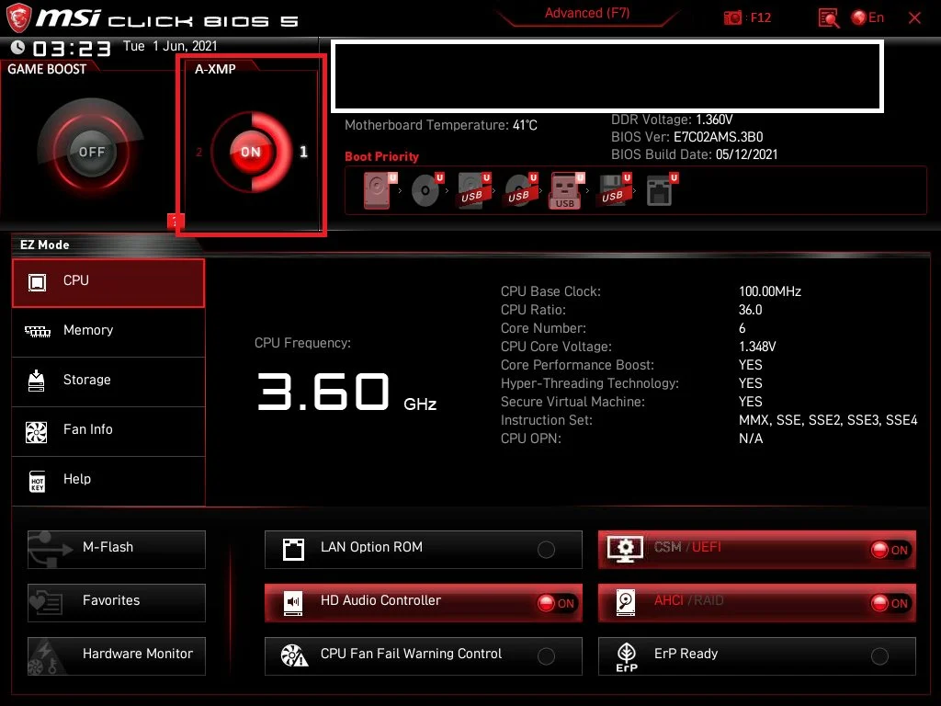Viewport: 941px width, 706px height.
Task: Select the hard disk boot priority icon
Action: tap(378, 191)
